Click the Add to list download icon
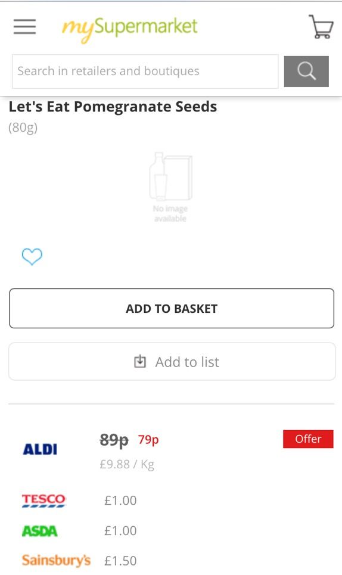Image resolution: width=342 pixels, height=575 pixels. (x=139, y=362)
